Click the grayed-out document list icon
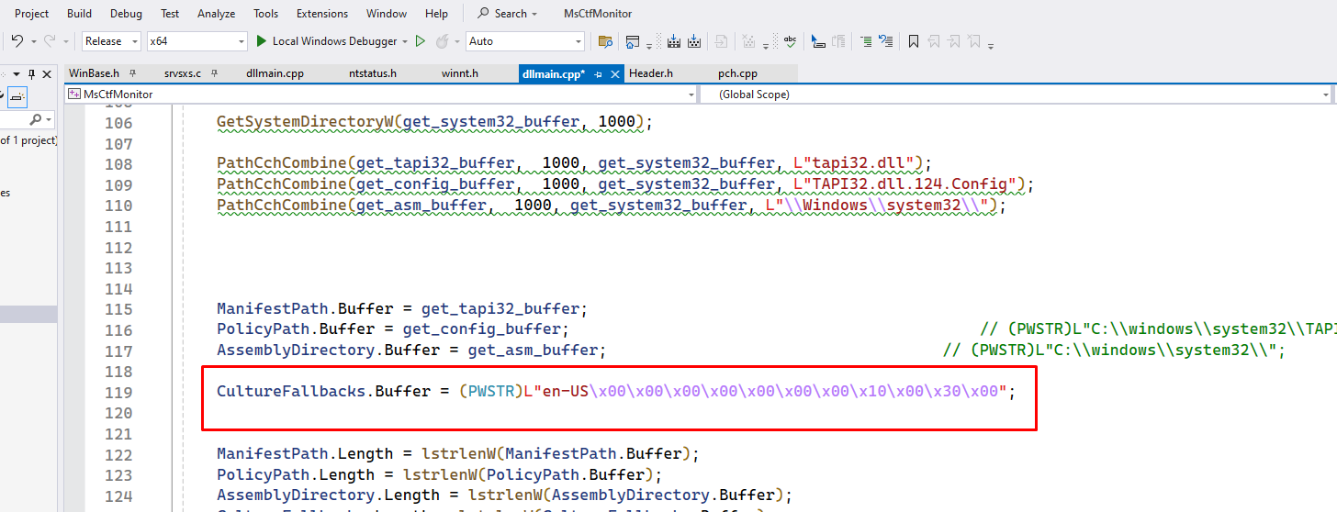 click(x=838, y=41)
